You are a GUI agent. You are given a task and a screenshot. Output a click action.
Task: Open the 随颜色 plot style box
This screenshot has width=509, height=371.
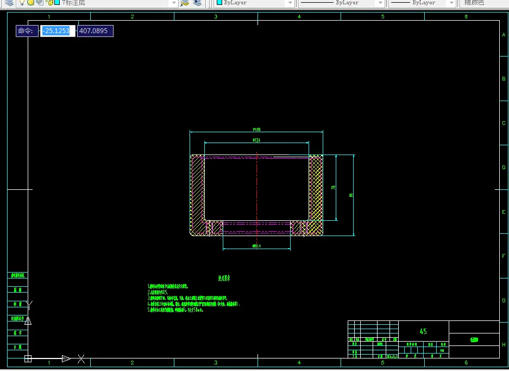(485, 3)
